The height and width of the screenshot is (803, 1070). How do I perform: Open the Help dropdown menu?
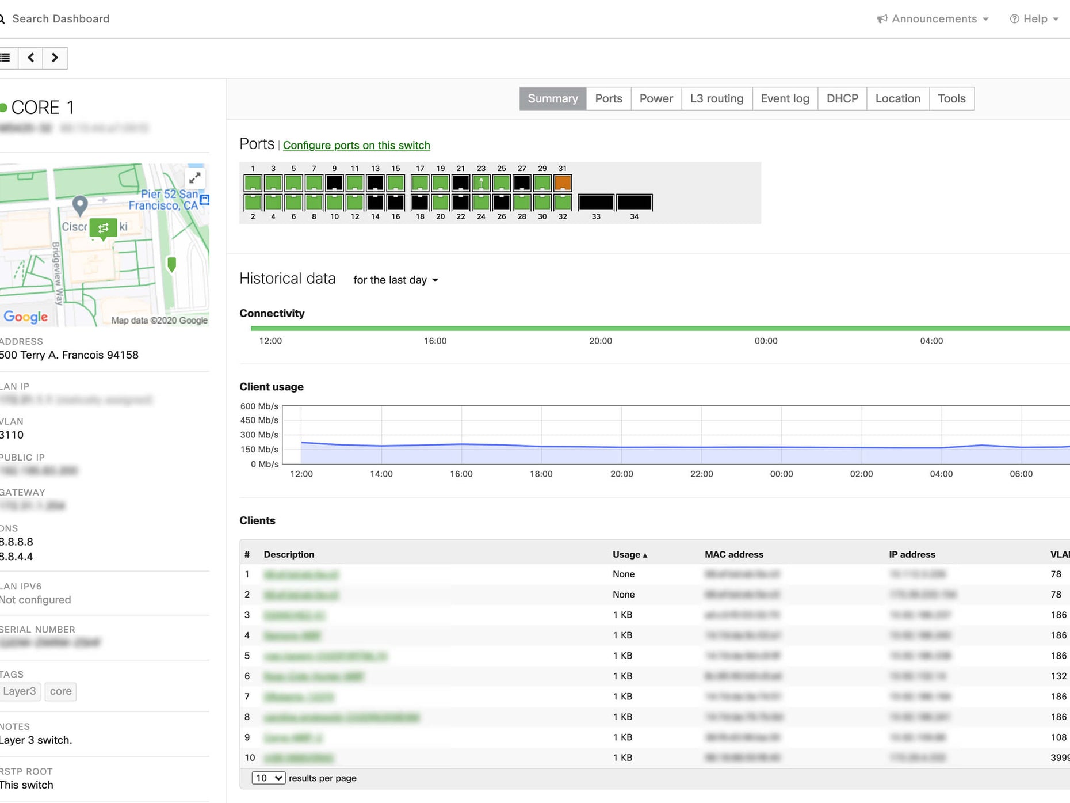(x=1034, y=19)
